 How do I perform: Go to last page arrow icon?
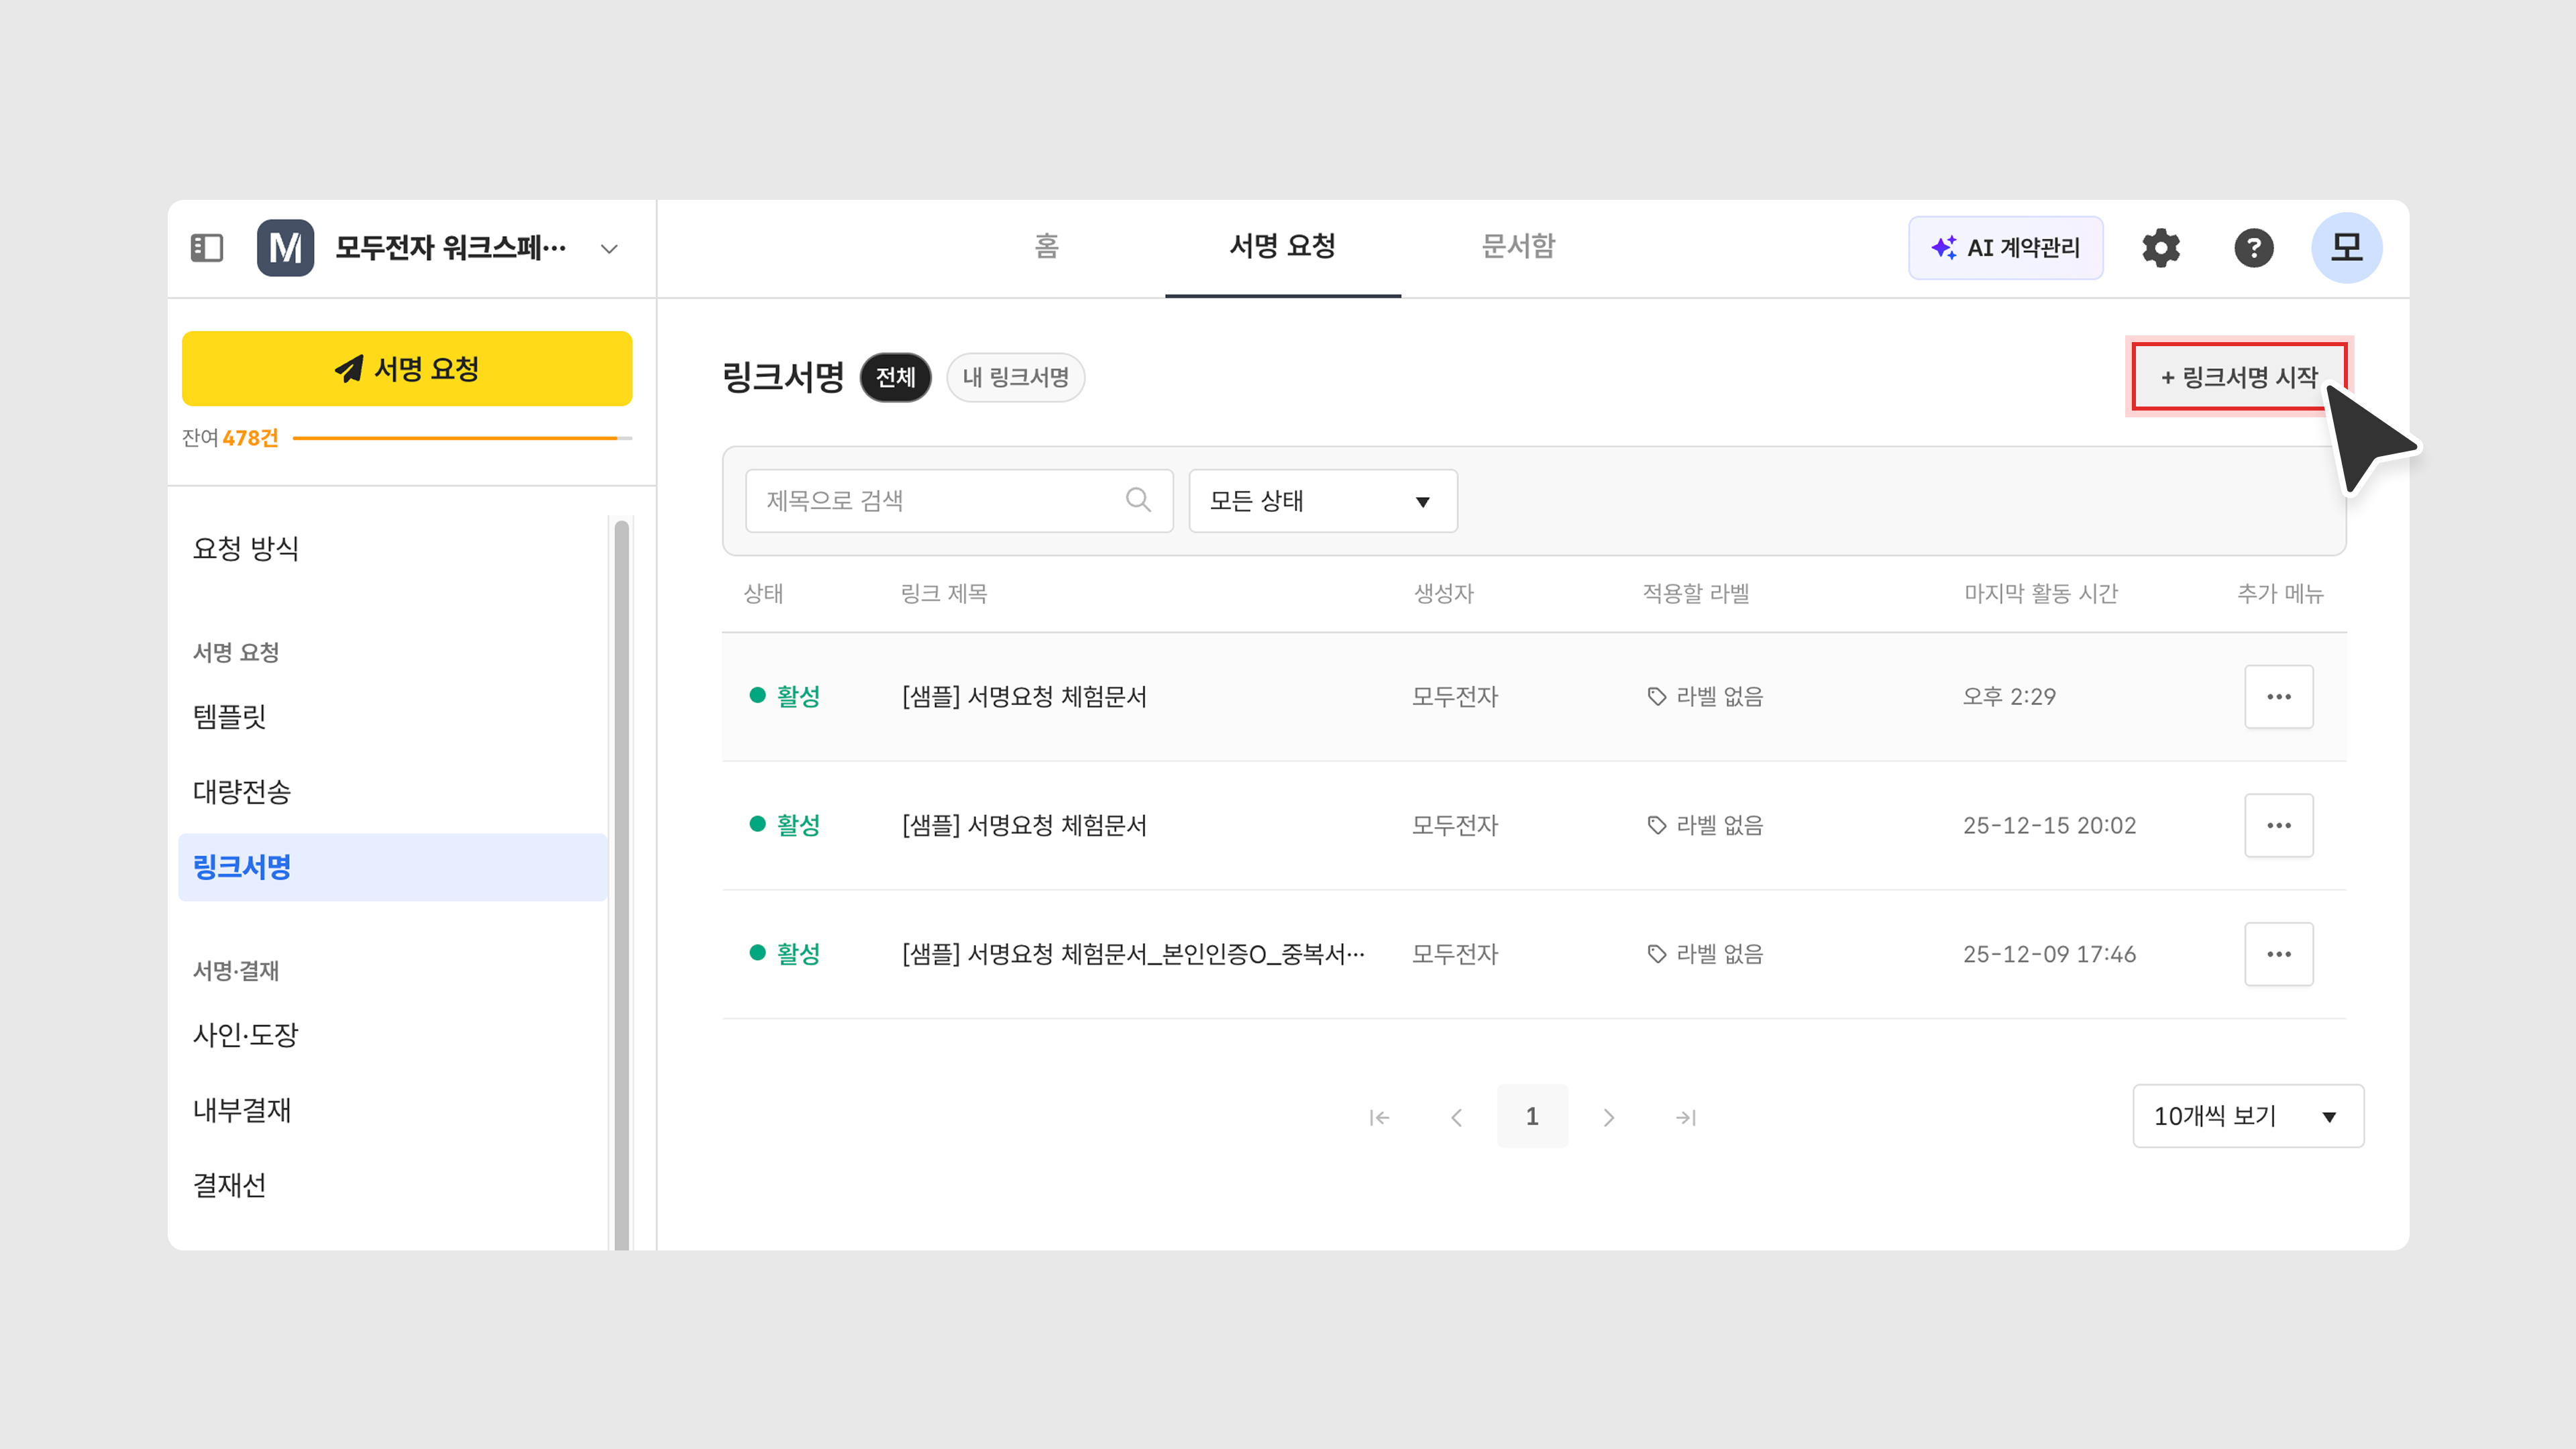[x=1686, y=1117]
